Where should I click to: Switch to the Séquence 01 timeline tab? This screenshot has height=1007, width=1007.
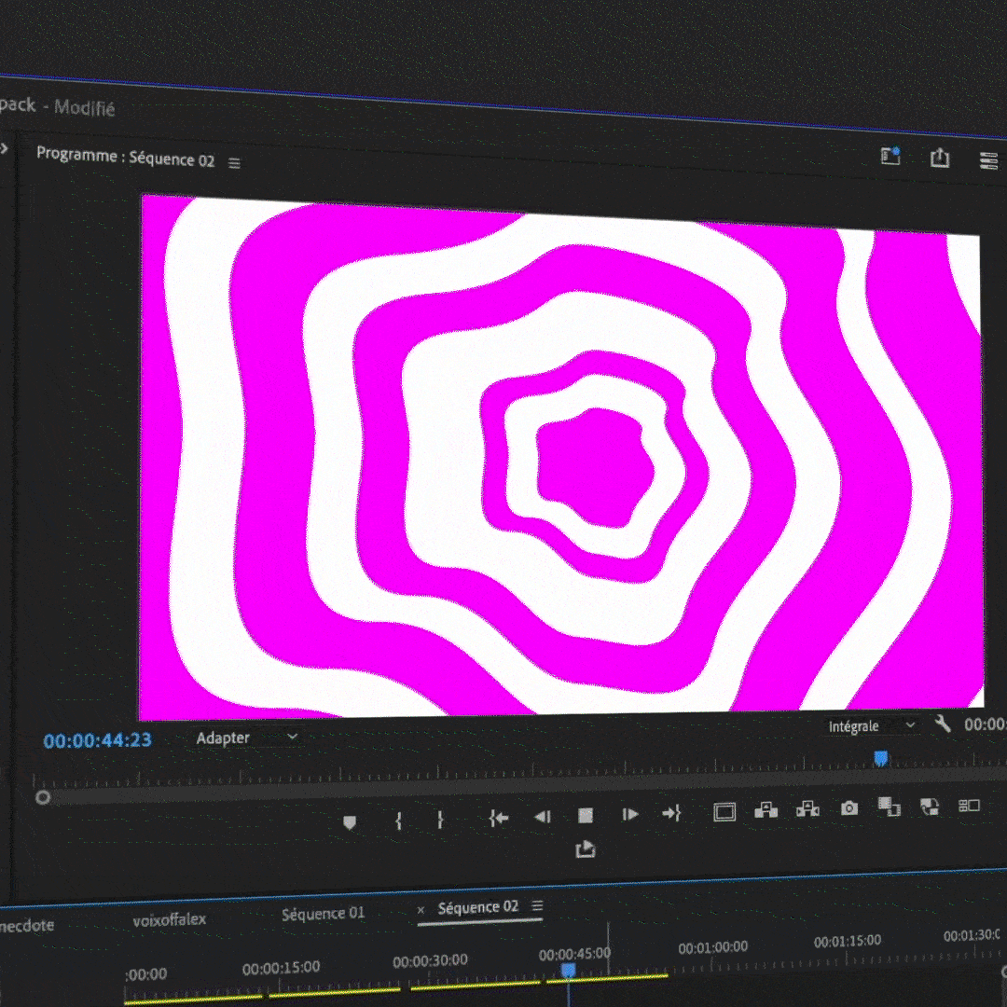point(323,914)
